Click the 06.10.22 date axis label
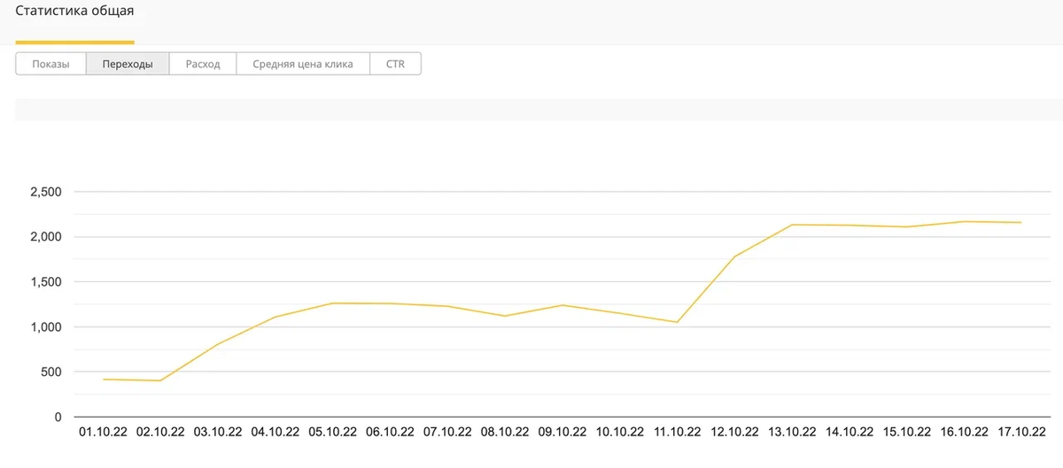1063x468 pixels. [x=390, y=433]
